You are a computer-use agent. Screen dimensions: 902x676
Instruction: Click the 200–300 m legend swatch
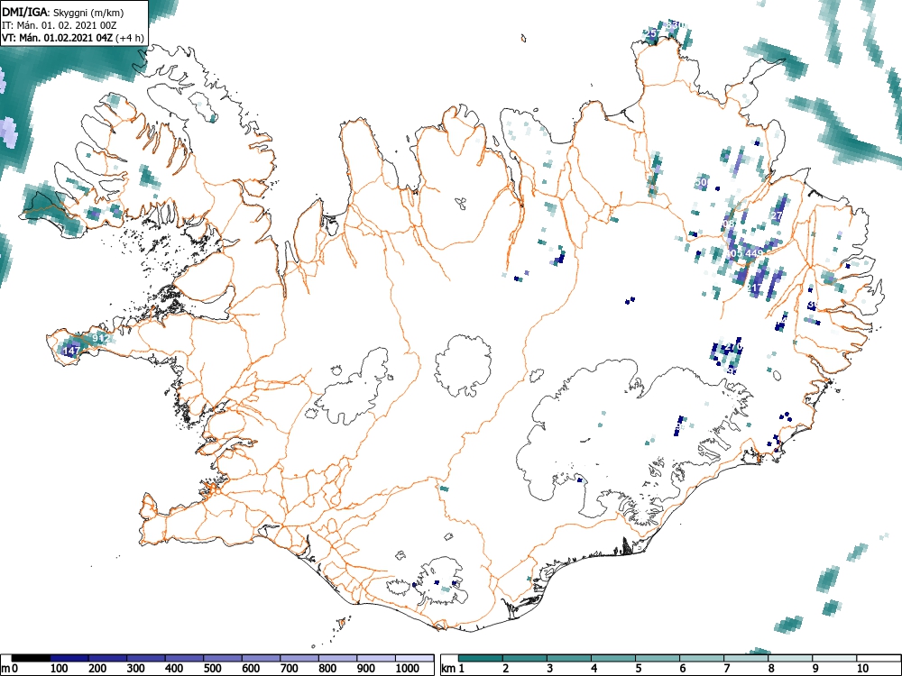(x=107, y=658)
